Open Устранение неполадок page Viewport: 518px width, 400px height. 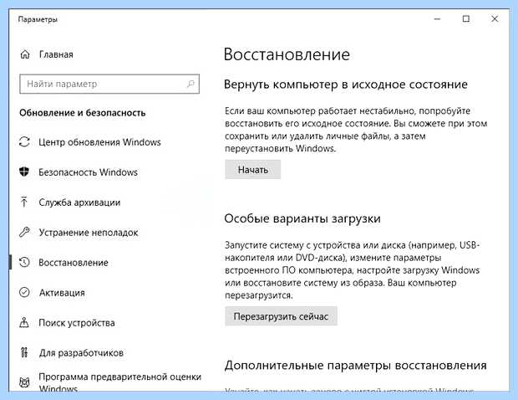pyautogui.click(x=89, y=233)
